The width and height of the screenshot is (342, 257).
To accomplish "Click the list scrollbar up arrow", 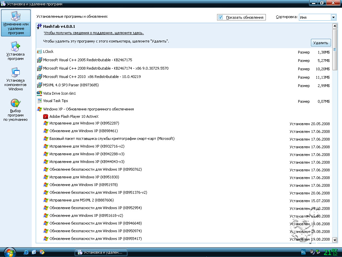I will coord(335,26).
